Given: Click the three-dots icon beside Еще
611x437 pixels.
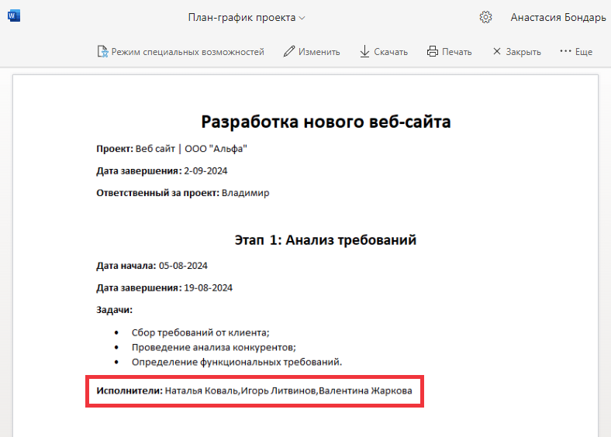Looking at the screenshot, I should click(x=565, y=51).
